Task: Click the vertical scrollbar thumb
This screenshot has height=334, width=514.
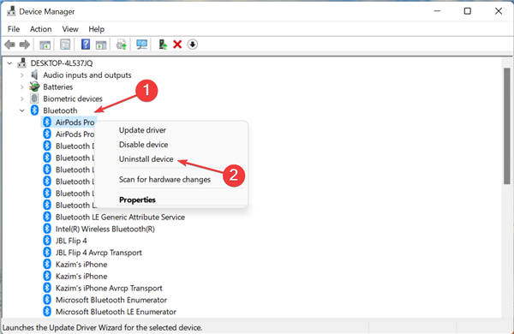Action: click(x=507, y=126)
